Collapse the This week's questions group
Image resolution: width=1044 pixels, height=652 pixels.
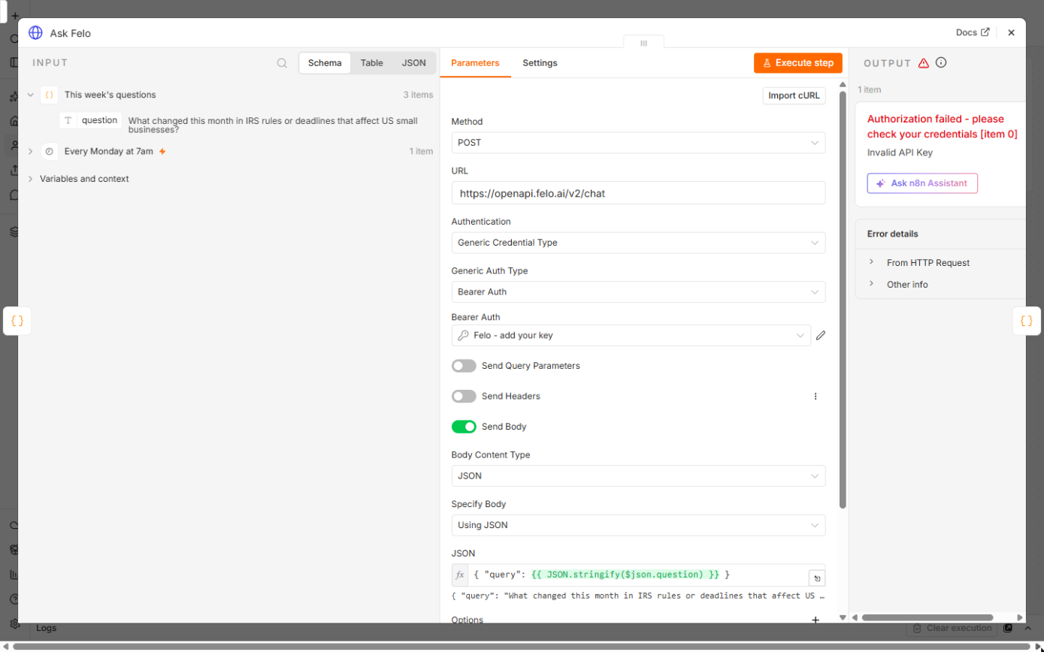(x=30, y=95)
